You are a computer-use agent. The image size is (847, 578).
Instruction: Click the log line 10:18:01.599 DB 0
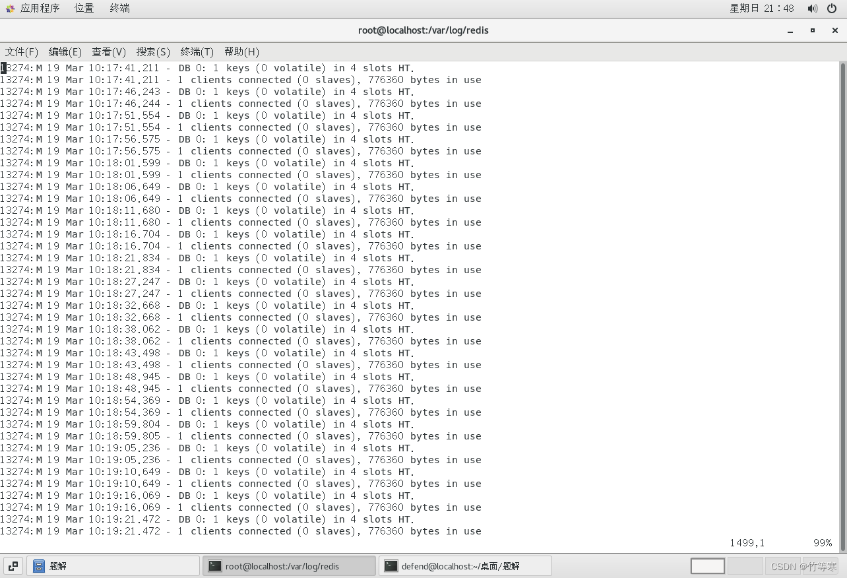[x=208, y=163]
